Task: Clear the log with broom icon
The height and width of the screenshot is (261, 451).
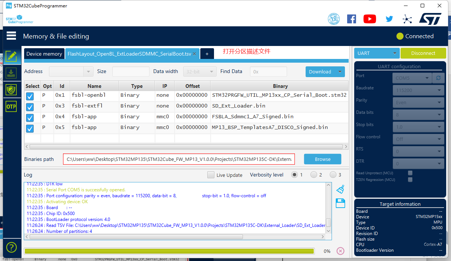Action: [340, 189]
